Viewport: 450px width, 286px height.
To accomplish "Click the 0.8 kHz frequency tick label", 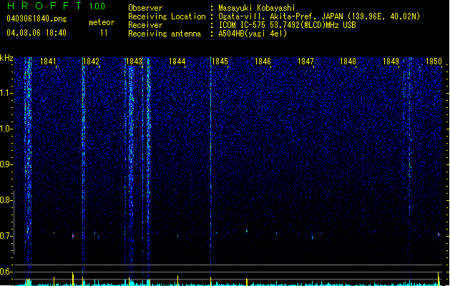I will click(x=6, y=200).
